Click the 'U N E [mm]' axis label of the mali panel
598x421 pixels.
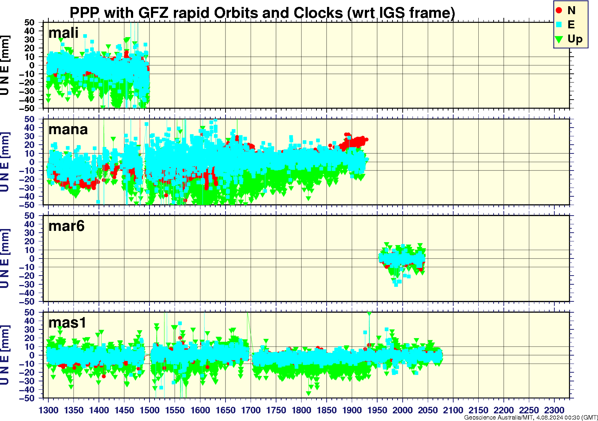coord(5,65)
